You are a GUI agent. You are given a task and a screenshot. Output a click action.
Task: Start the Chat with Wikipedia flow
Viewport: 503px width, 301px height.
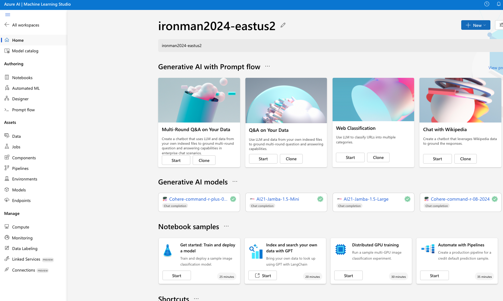click(x=437, y=159)
